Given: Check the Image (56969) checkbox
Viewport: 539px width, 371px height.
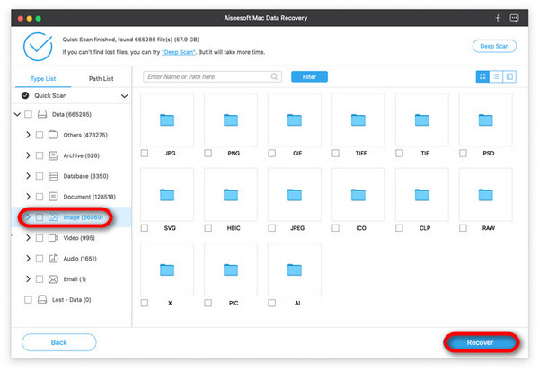Looking at the screenshot, I should coord(40,217).
